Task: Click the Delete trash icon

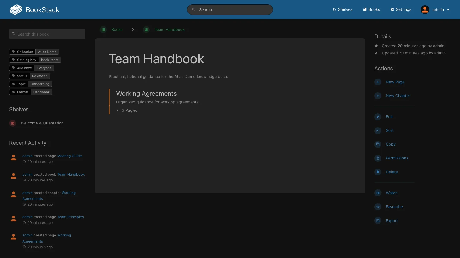Action: 378,172
